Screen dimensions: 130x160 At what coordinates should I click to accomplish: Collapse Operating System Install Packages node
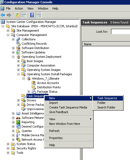[18, 74]
